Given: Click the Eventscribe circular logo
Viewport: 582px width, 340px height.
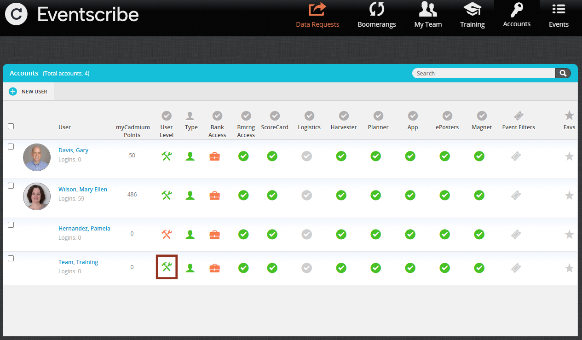Looking at the screenshot, I should [16, 14].
